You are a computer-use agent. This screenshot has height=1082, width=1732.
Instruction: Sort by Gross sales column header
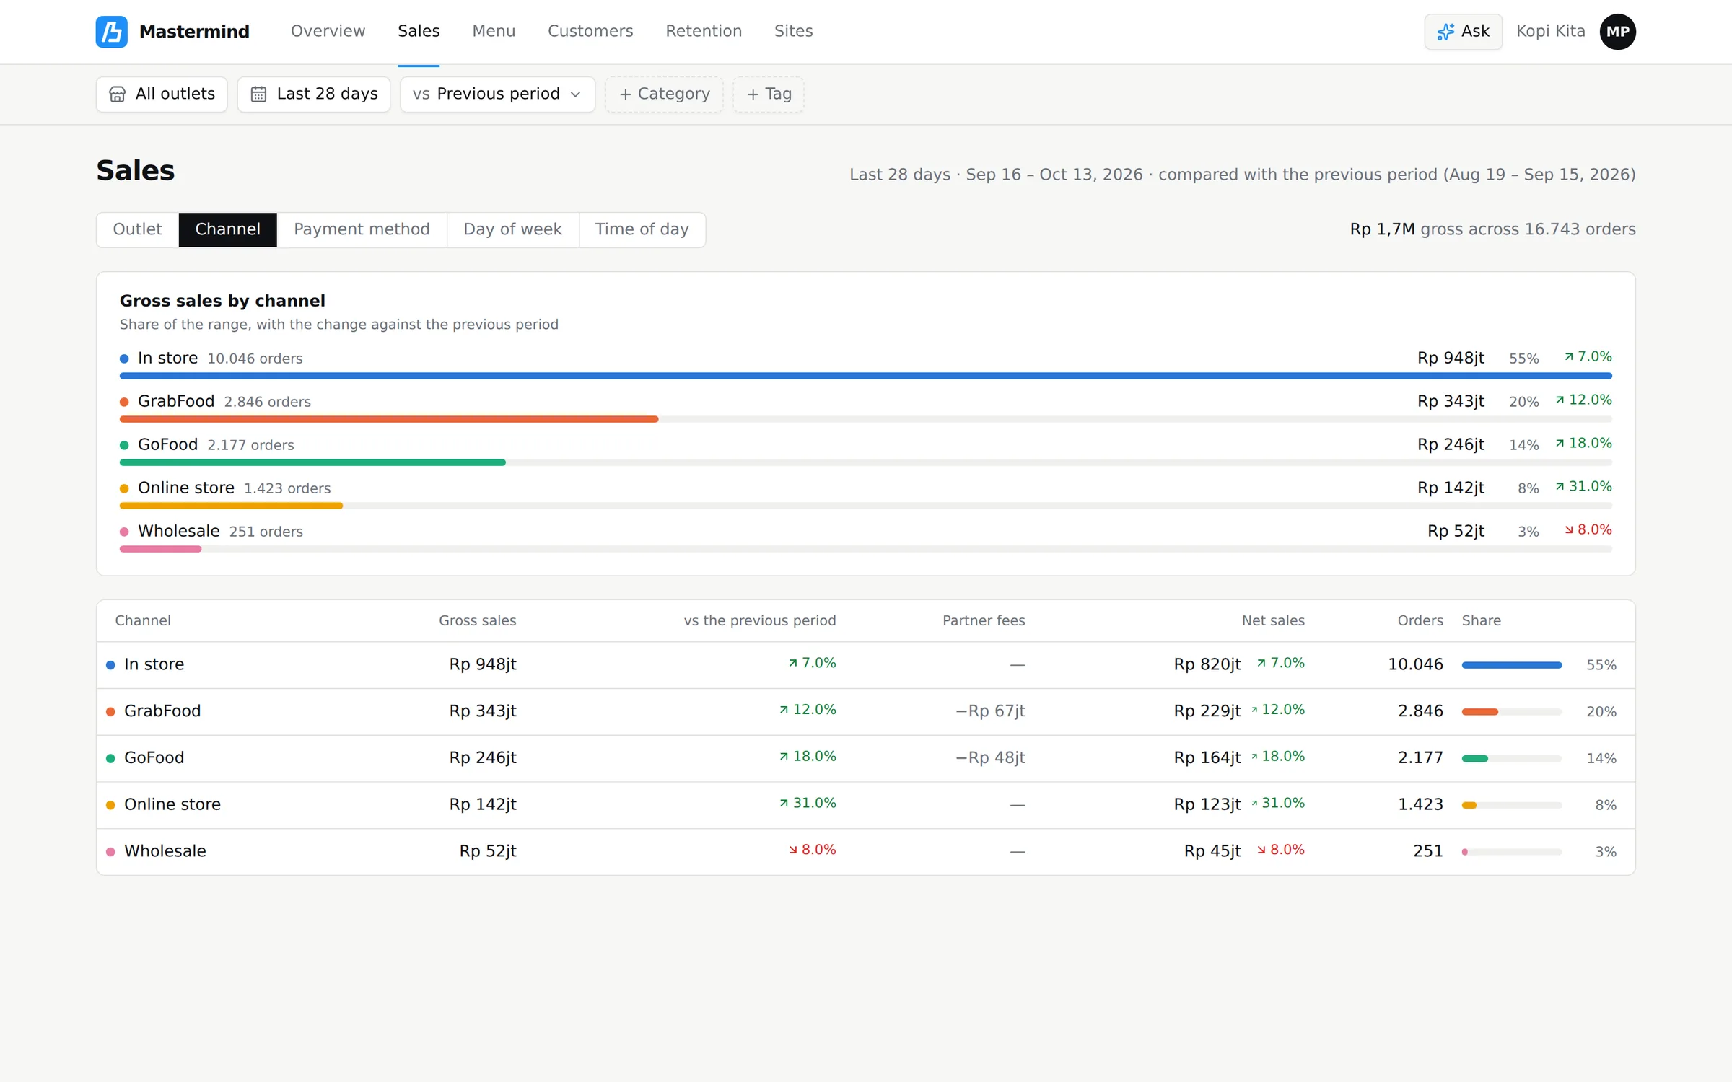(477, 620)
